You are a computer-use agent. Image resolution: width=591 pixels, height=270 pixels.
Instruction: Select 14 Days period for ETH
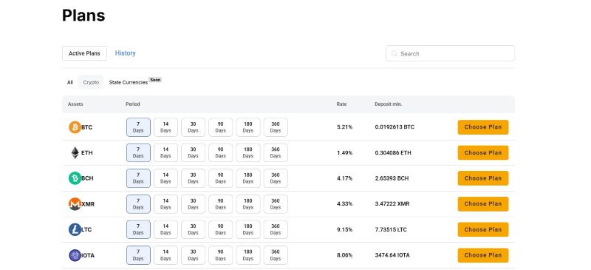165,152
